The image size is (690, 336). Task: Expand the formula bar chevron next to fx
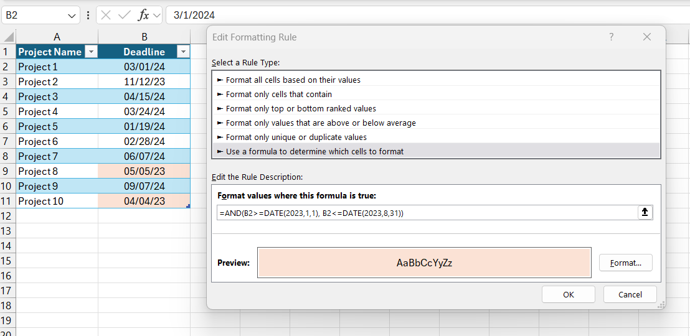point(157,16)
